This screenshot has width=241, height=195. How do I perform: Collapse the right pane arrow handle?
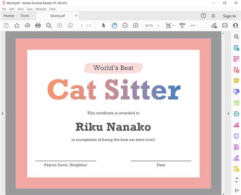tap(228, 113)
